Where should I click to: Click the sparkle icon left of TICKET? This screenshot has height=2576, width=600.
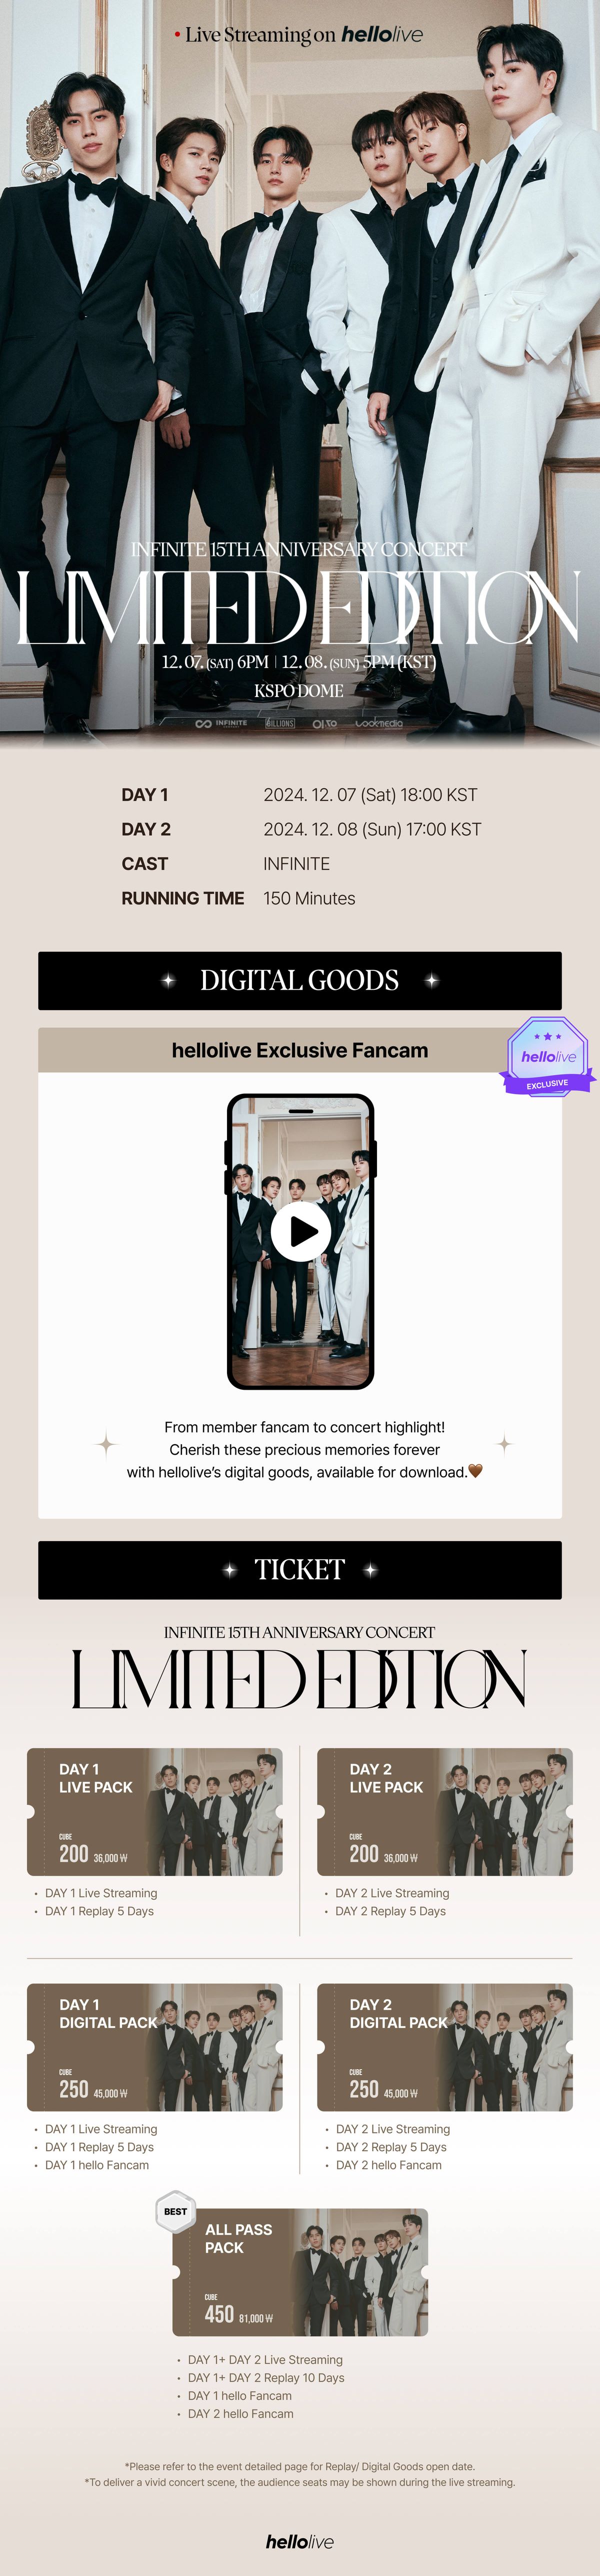point(230,1570)
